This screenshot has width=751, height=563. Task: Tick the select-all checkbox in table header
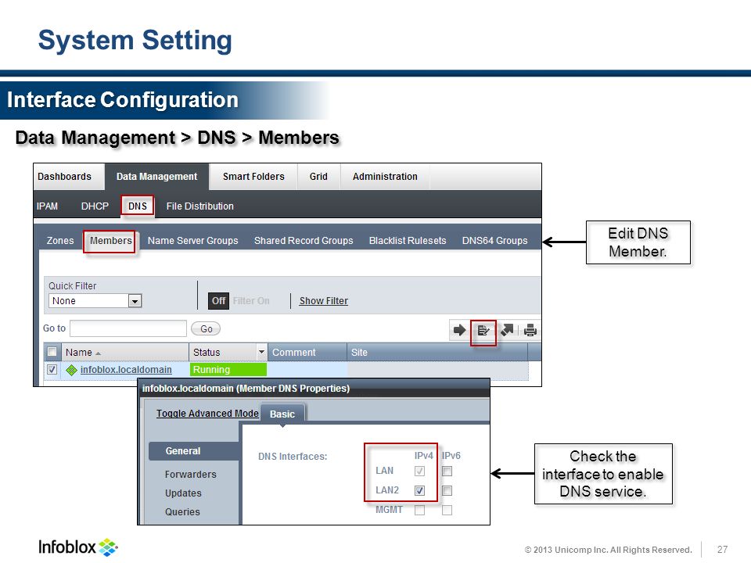tap(52, 352)
